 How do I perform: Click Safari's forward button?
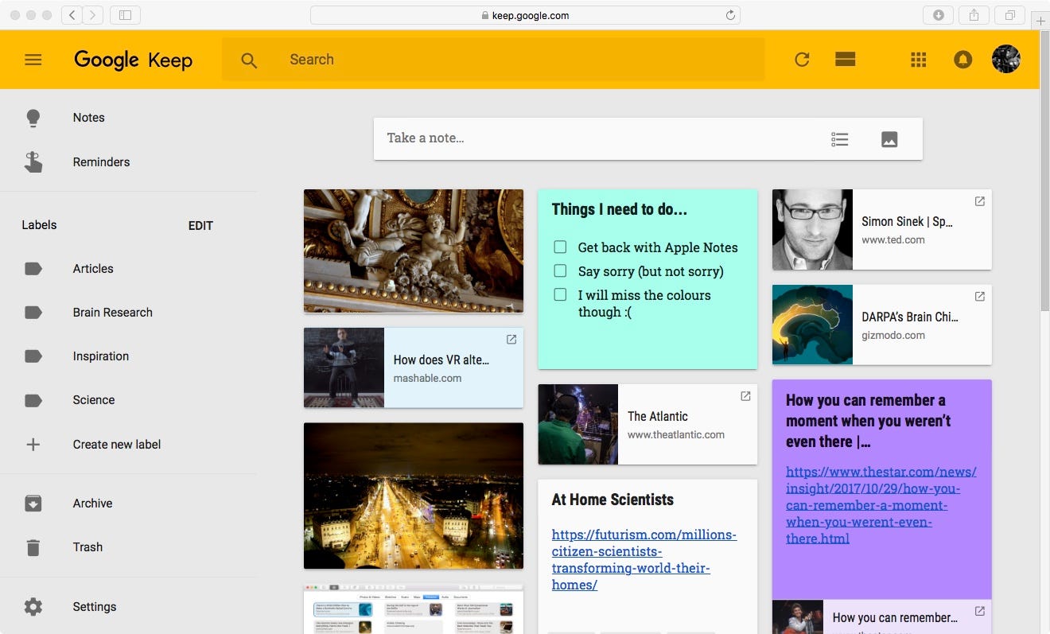pos(92,15)
